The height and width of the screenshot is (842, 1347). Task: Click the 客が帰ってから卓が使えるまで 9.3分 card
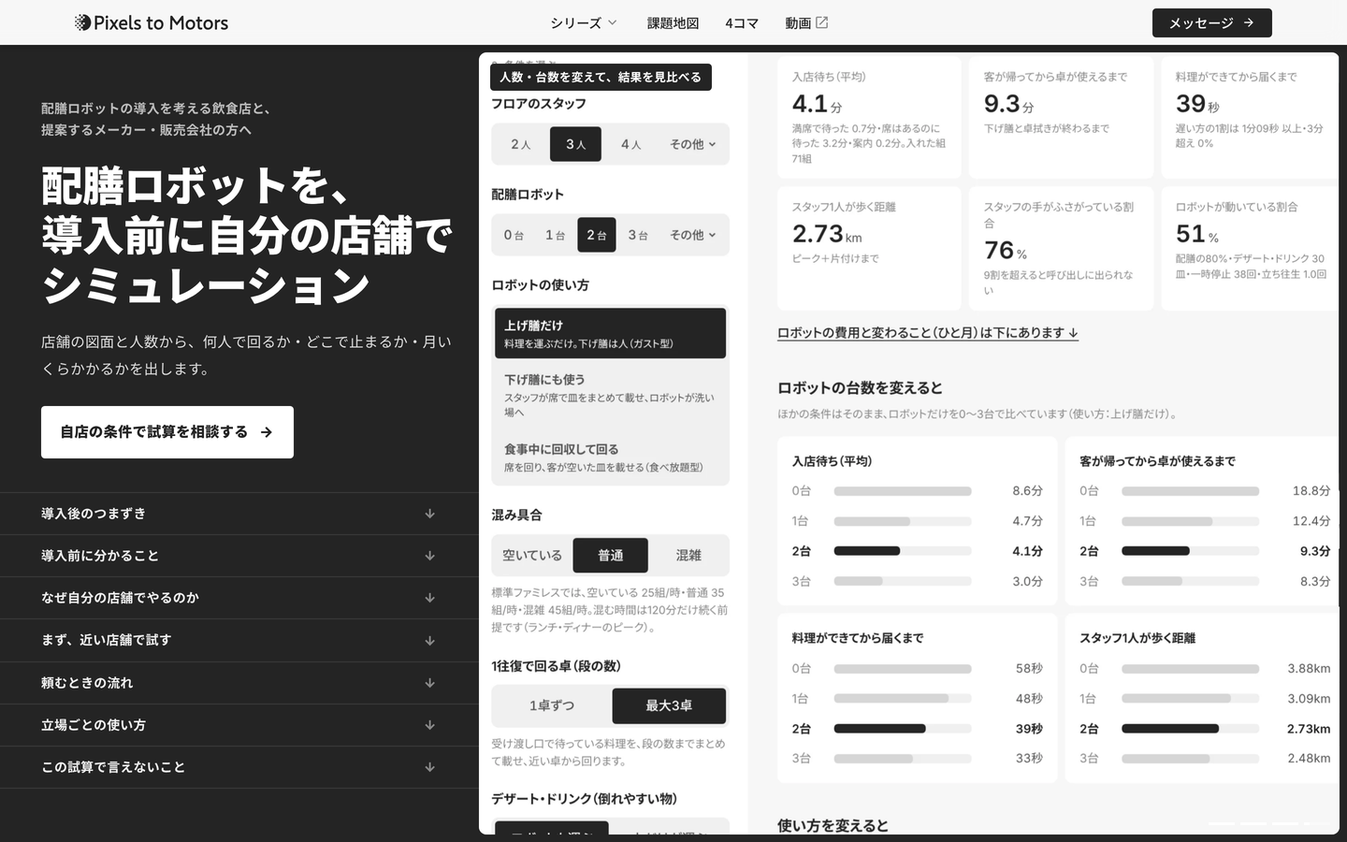pos(1061,117)
